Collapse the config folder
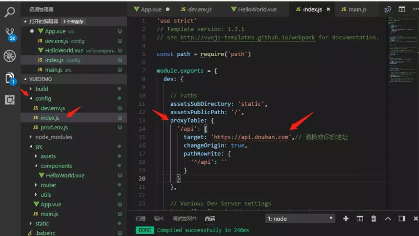 click(43, 98)
